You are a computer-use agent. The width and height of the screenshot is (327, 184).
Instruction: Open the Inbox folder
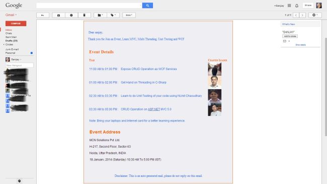pos(9,30)
